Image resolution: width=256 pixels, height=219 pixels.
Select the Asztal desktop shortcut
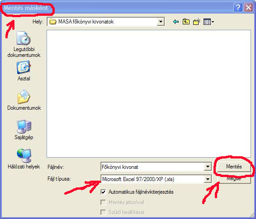click(24, 71)
